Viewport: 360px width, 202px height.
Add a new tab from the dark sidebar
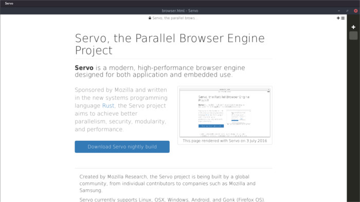(353, 27)
